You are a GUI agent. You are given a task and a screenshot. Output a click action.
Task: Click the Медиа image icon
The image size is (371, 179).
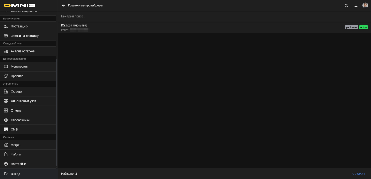[6, 145]
